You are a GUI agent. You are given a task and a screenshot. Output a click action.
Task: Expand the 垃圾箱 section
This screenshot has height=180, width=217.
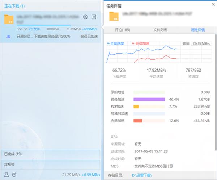pyautogui.click(x=50, y=164)
